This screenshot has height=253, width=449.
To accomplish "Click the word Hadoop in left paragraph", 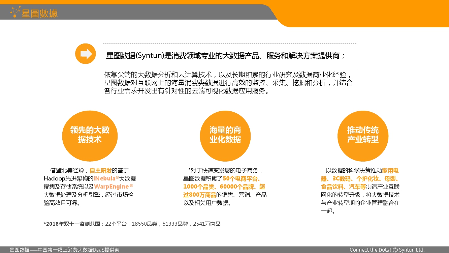I will point(54,178).
